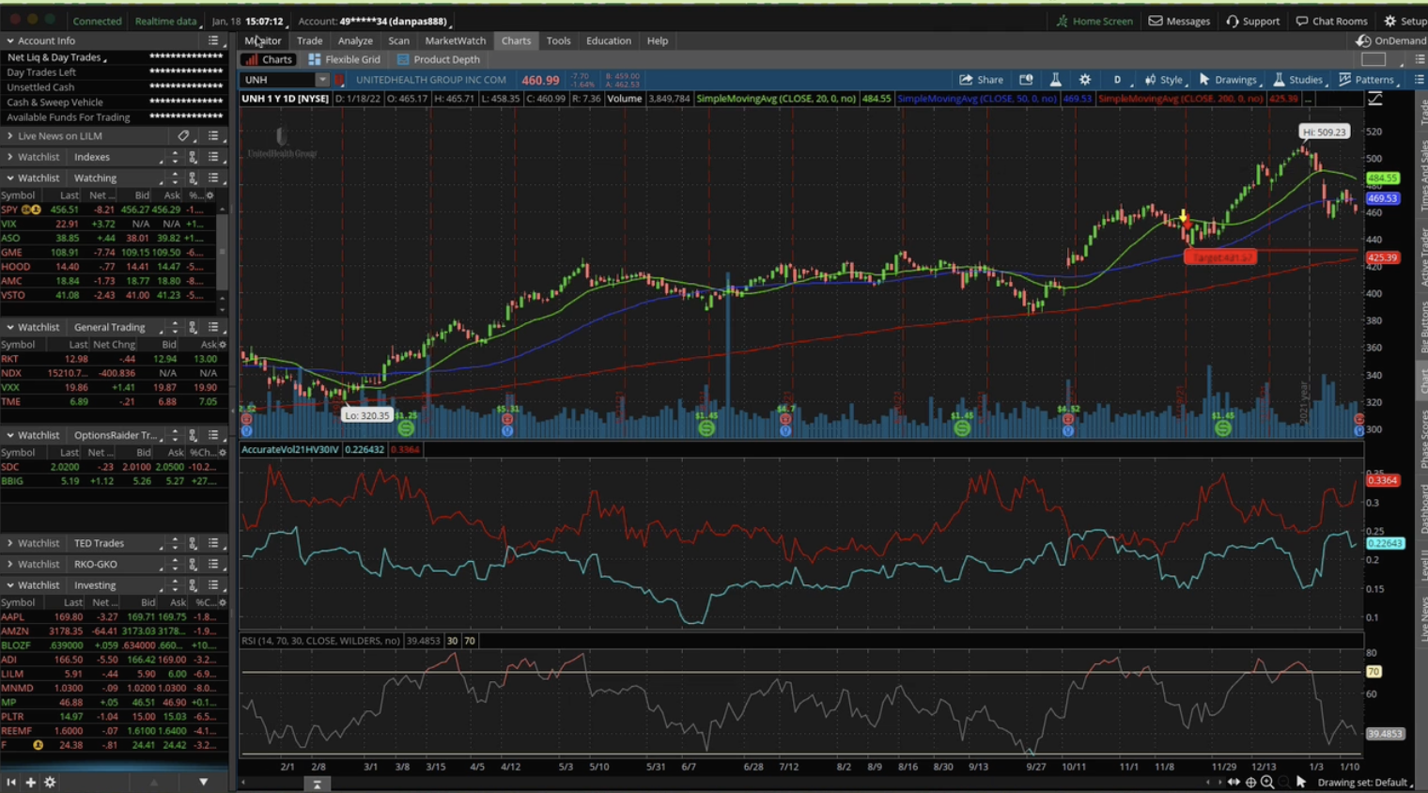Open sidebar settings gear at bottom left
1428x793 pixels.
50,782
